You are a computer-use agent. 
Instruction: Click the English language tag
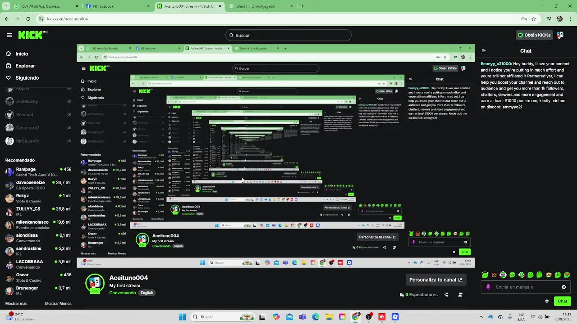147,292
